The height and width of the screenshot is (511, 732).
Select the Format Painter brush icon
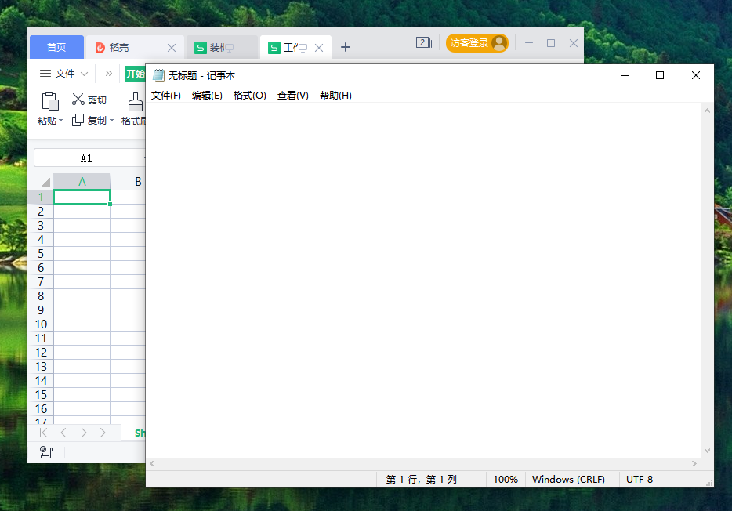point(136,102)
